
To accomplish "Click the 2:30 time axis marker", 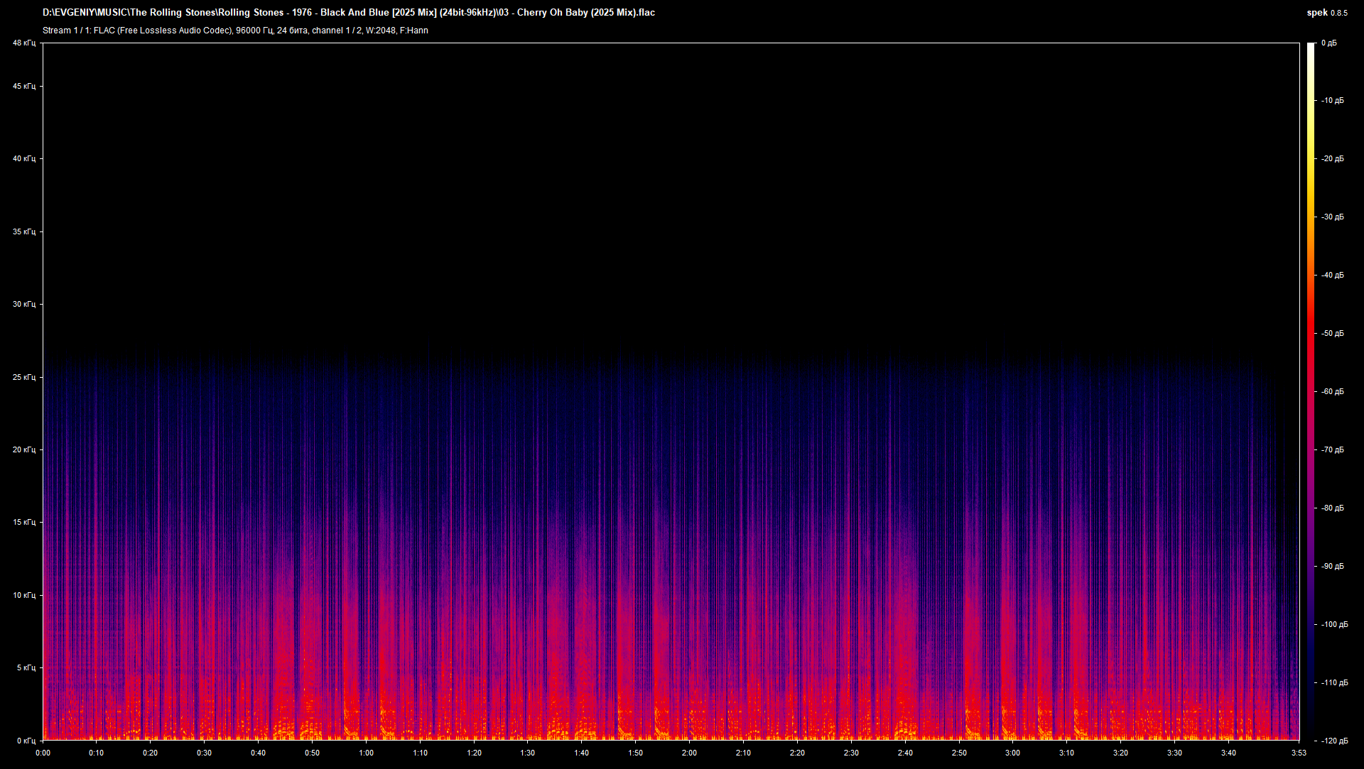I will tap(851, 753).
